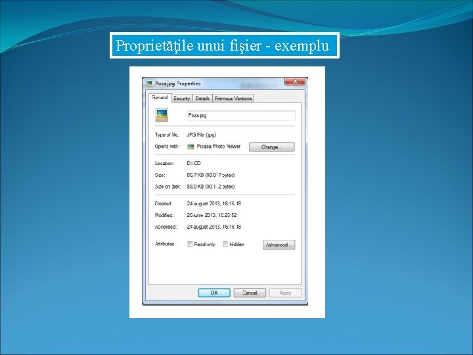Image resolution: width=473 pixels, height=355 pixels.
Task: Click the Picasa Photo Viewer icon
Action: click(x=191, y=147)
